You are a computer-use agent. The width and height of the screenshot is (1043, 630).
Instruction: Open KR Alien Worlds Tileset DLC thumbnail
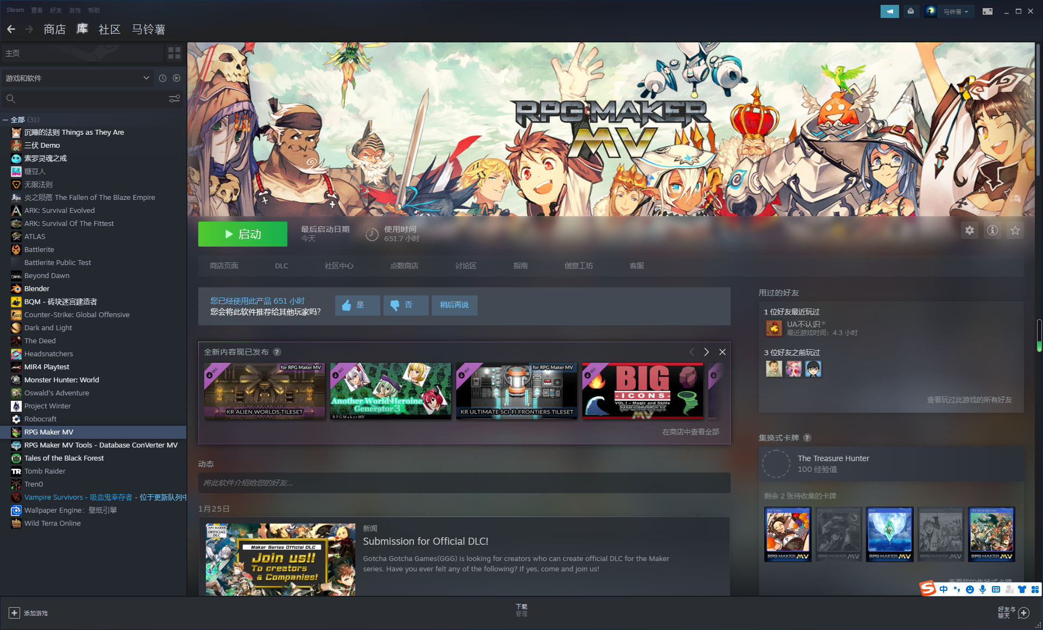pos(265,390)
